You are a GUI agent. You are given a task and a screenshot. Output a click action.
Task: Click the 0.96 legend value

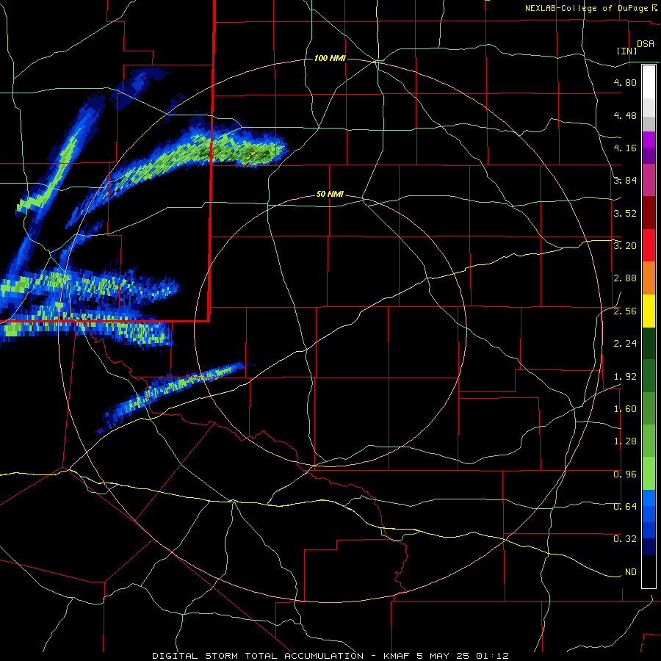(625, 474)
